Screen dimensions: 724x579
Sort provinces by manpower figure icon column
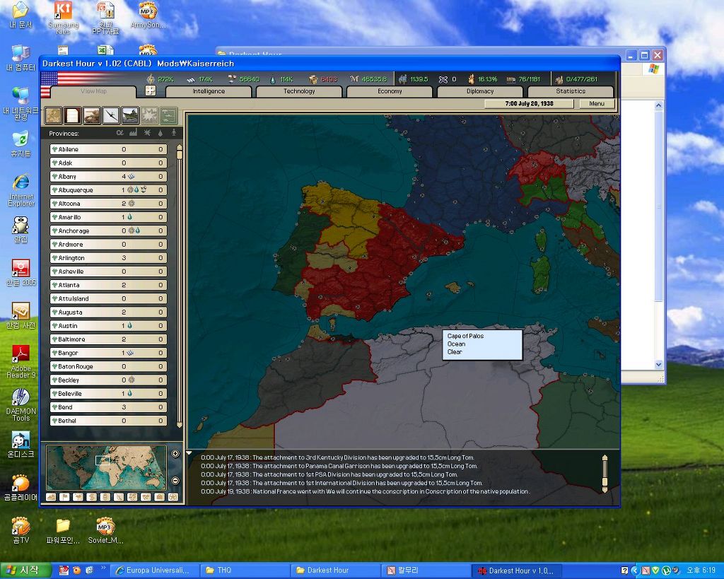[x=174, y=133]
